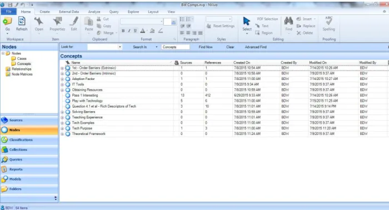This screenshot has width=389, height=210.
Task: Click the Insert editing icon
Action: click(299, 19)
